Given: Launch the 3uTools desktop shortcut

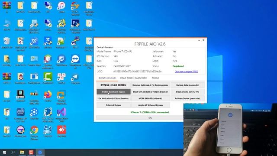Looking at the screenshot, I should pyautogui.click(x=48, y=43).
